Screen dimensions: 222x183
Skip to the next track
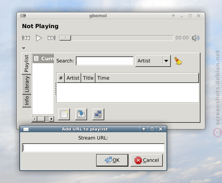[52, 38]
